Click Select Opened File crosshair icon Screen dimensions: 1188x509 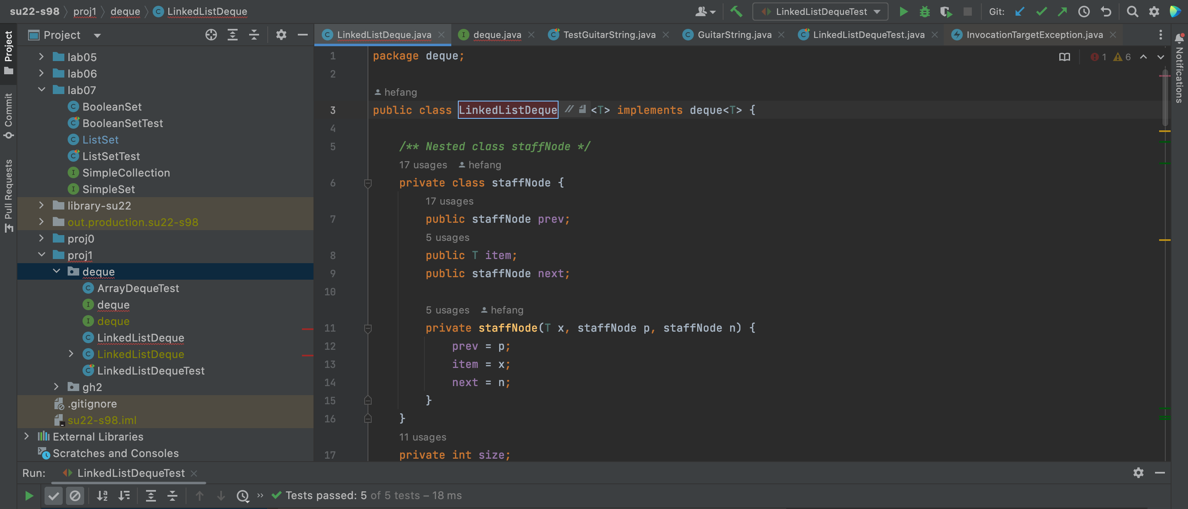coord(211,35)
